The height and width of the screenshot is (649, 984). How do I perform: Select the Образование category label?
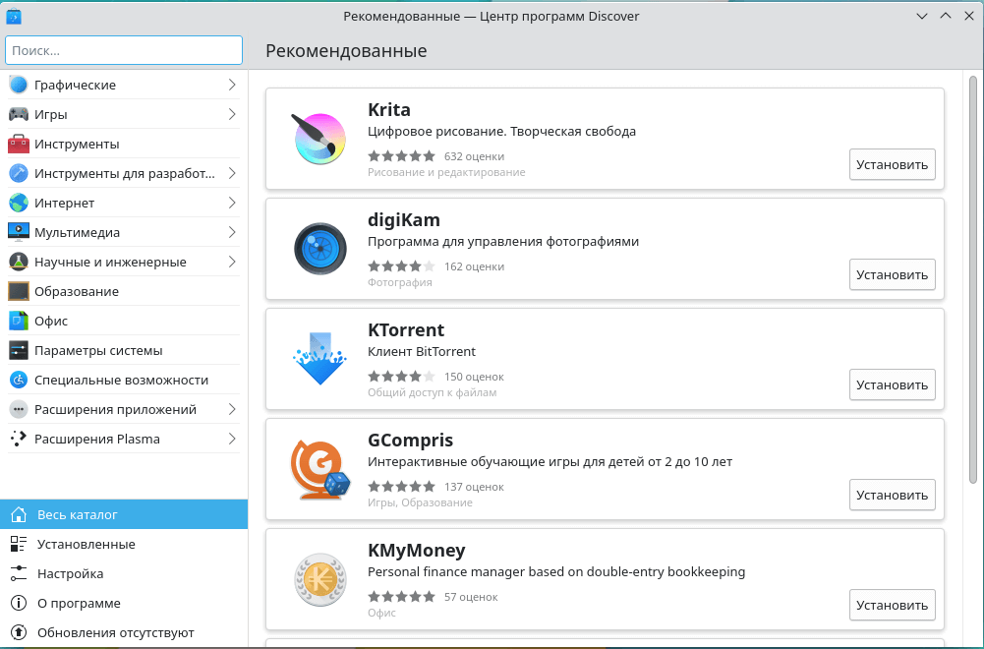(x=77, y=291)
